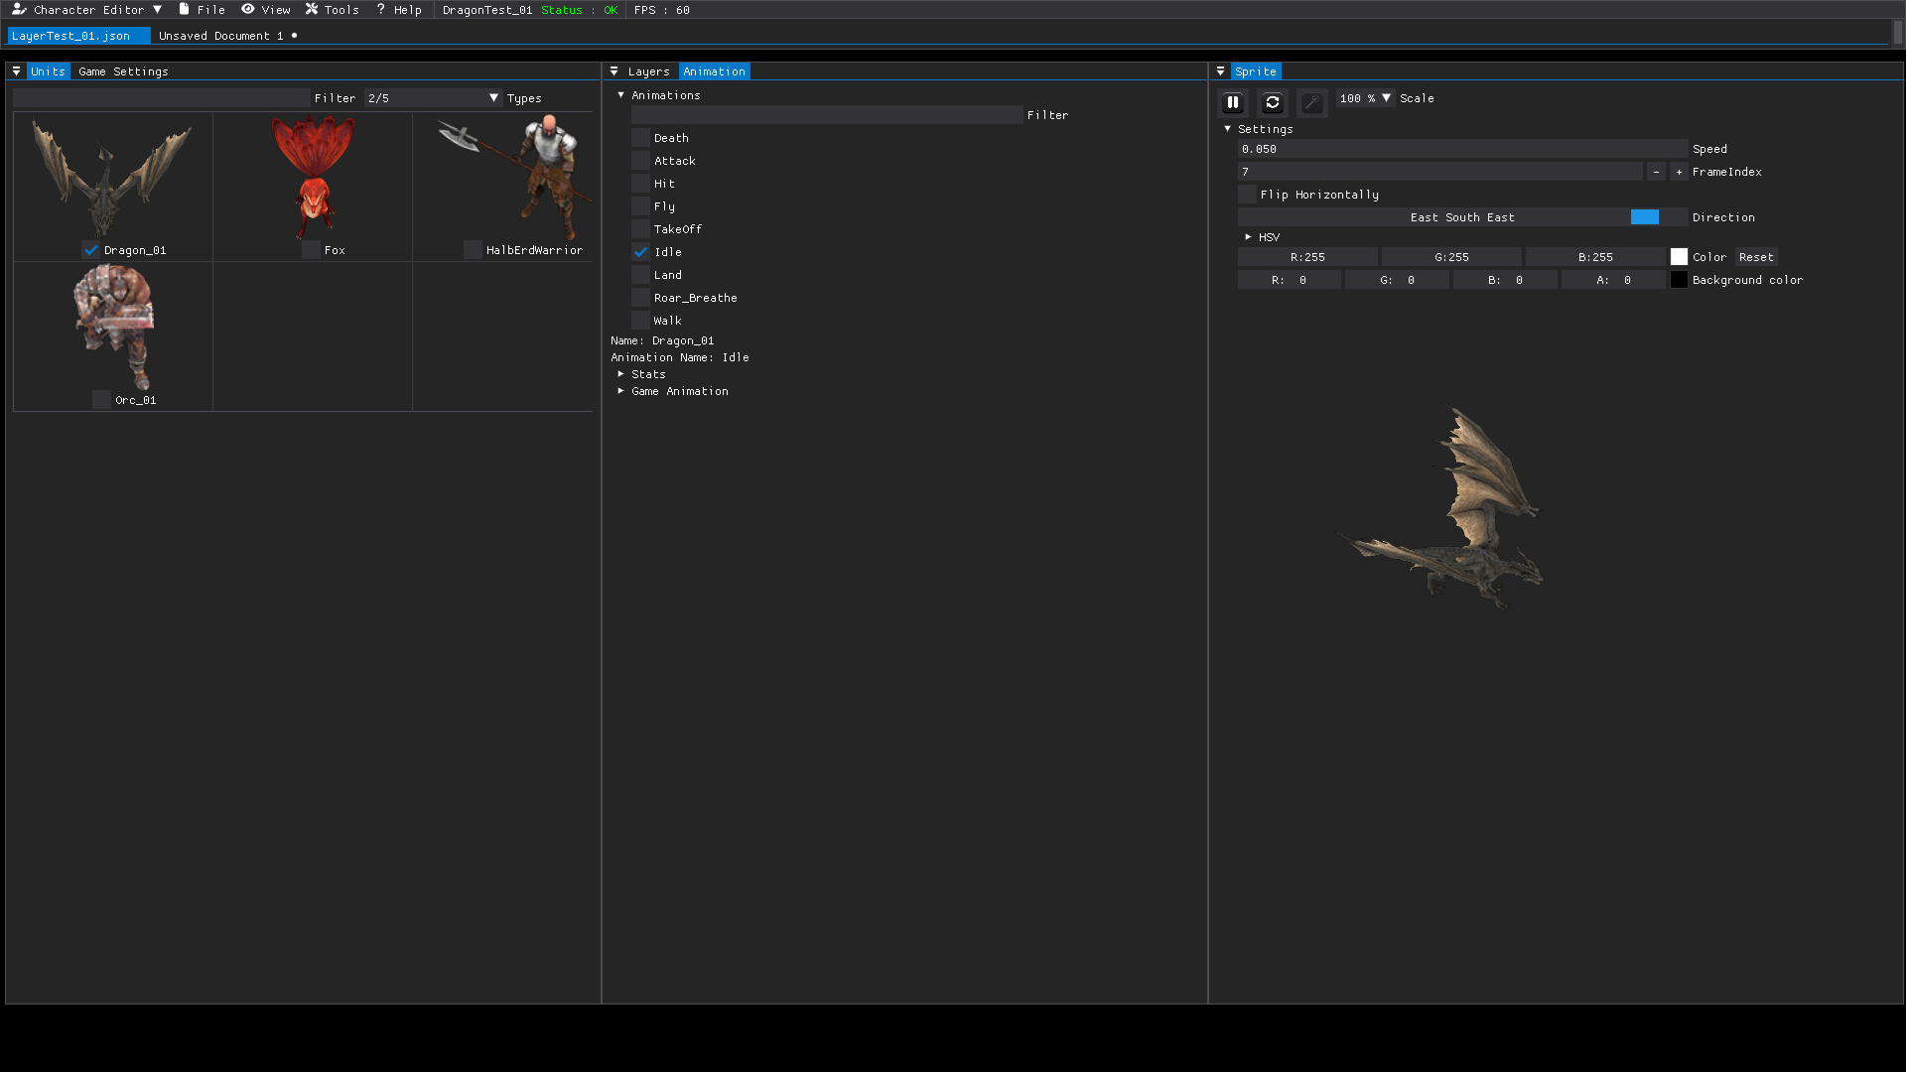Click the Background color swatch

pyautogui.click(x=1679, y=279)
